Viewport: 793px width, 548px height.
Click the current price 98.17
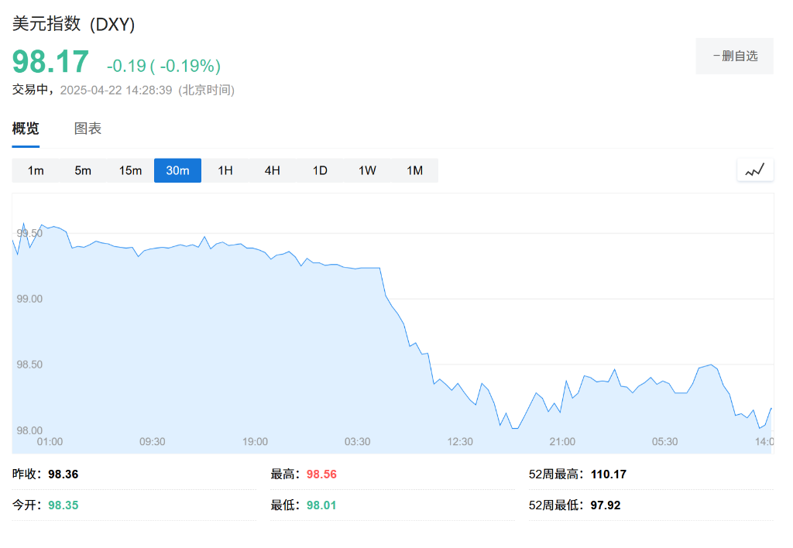(x=49, y=61)
